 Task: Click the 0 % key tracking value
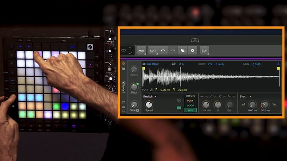coord(181,64)
